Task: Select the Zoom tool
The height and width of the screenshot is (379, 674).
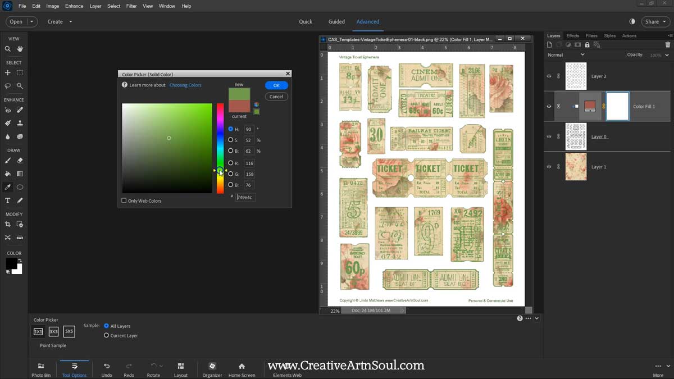Action: point(8,49)
